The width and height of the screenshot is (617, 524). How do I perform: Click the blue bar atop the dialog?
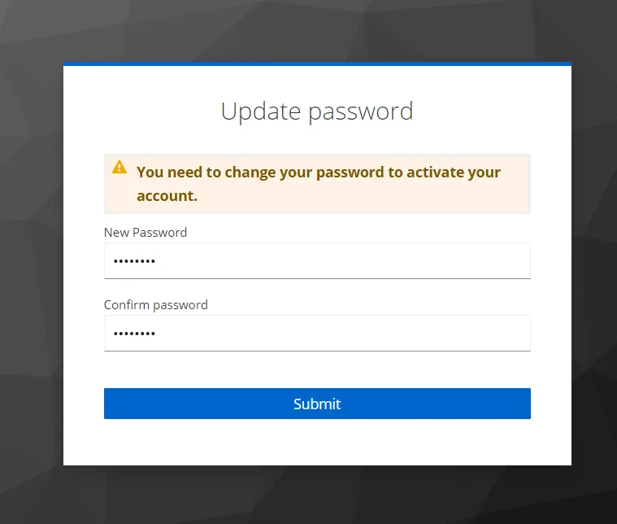point(317,63)
